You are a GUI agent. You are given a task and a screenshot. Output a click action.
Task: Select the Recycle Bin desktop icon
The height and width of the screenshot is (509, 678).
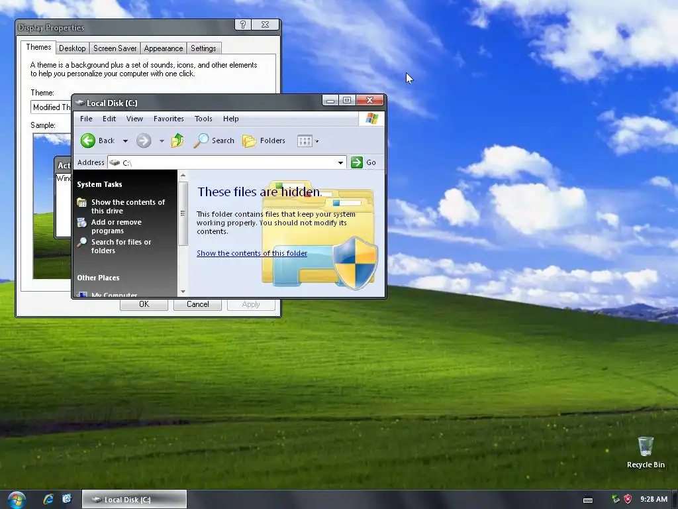(646, 453)
